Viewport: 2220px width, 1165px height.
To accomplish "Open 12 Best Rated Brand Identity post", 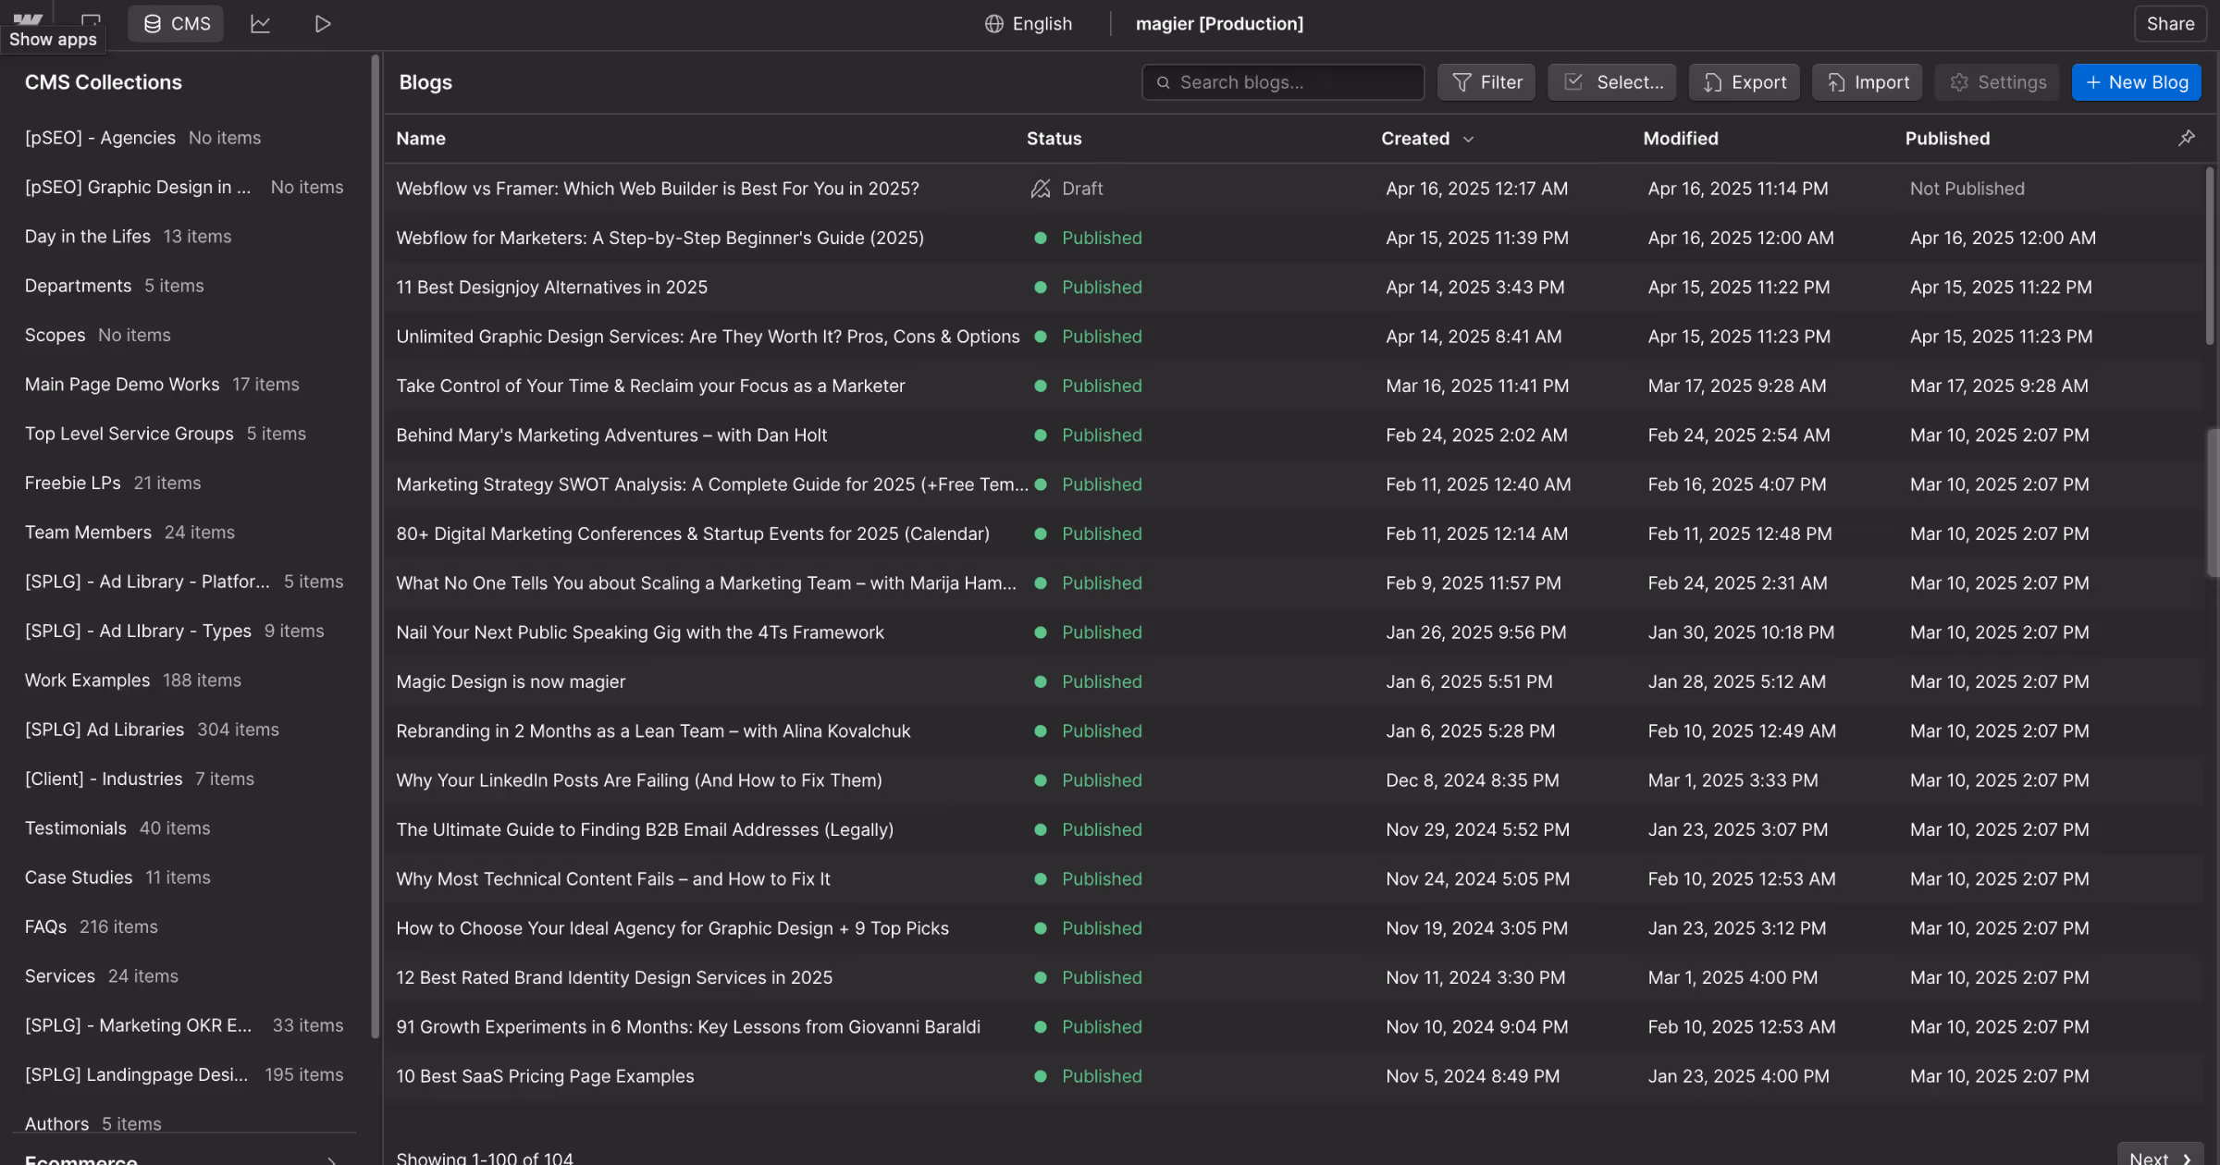I will click(x=614, y=977).
